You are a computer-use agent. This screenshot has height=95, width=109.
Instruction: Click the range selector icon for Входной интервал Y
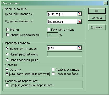coord(79,14)
